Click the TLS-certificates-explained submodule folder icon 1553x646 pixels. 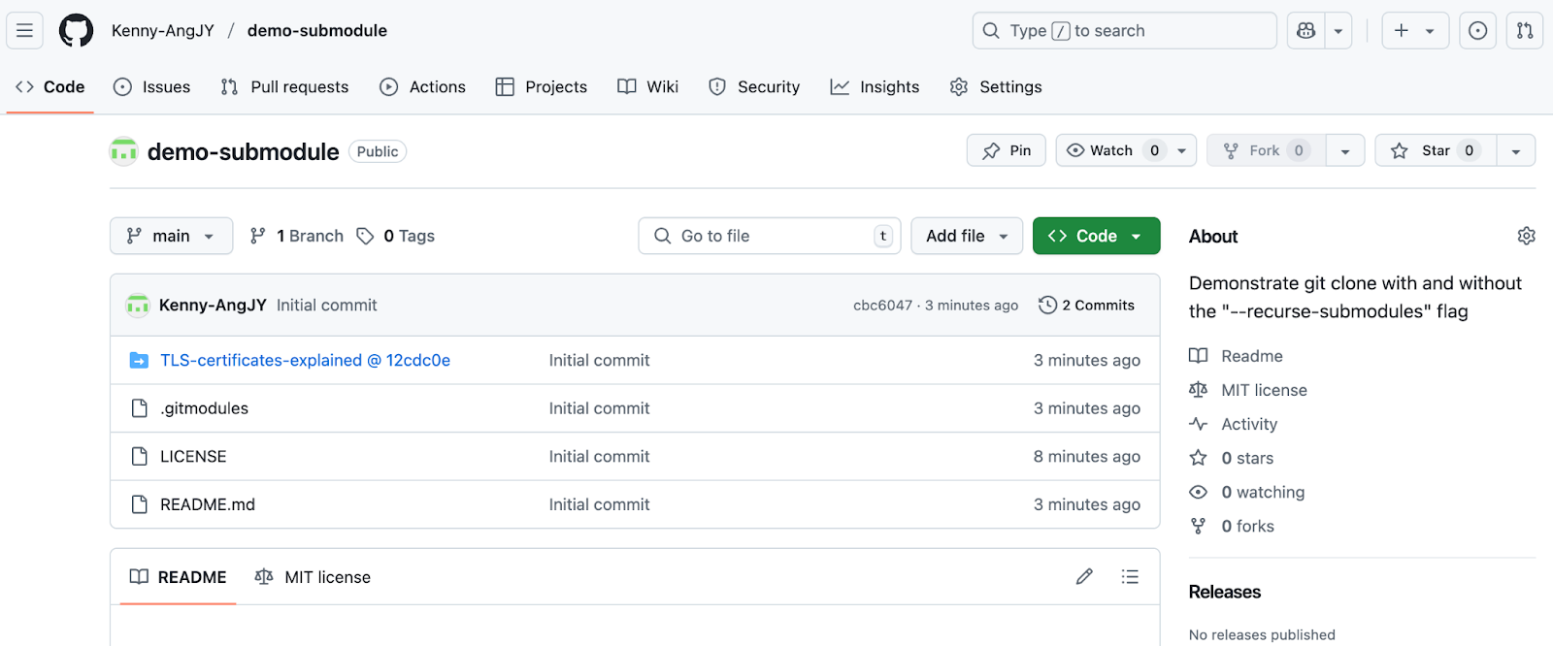pos(139,360)
